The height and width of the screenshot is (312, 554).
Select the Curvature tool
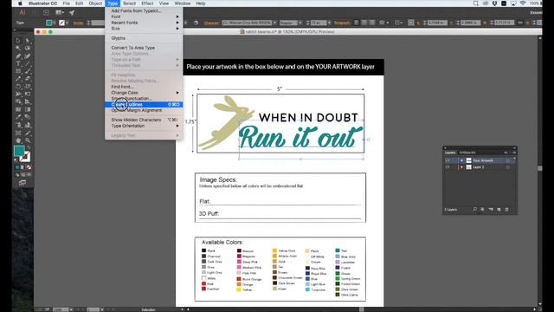click(x=27, y=55)
